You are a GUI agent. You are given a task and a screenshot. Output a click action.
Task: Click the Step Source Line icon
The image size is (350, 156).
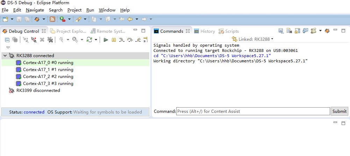tap(121, 40)
